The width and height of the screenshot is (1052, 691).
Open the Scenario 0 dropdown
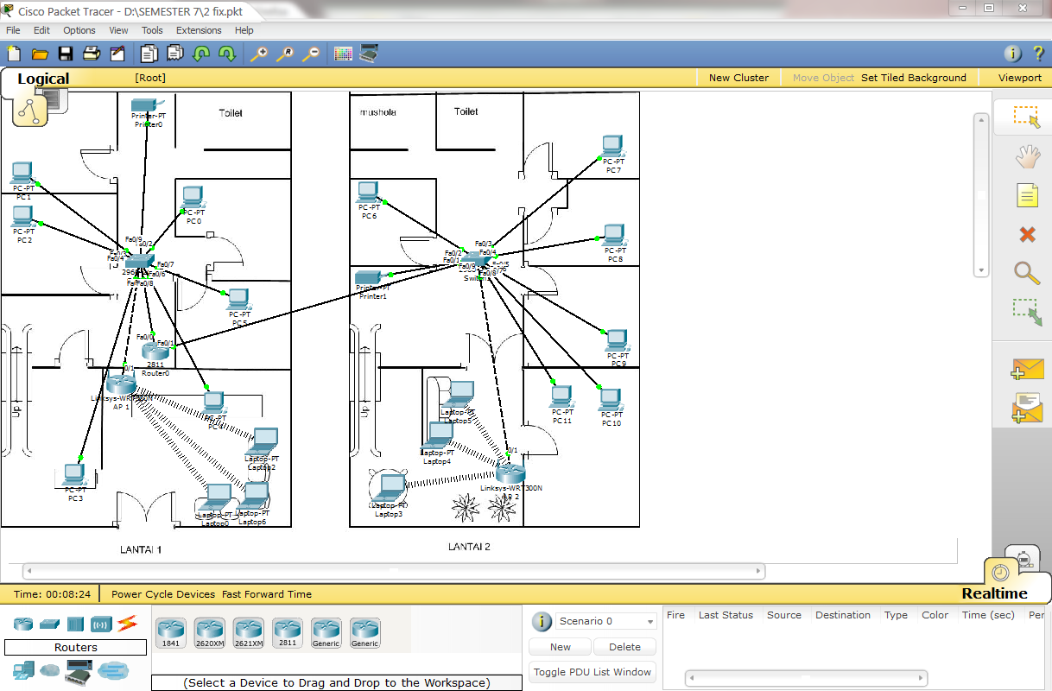pyautogui.click(x=605, y=619)
